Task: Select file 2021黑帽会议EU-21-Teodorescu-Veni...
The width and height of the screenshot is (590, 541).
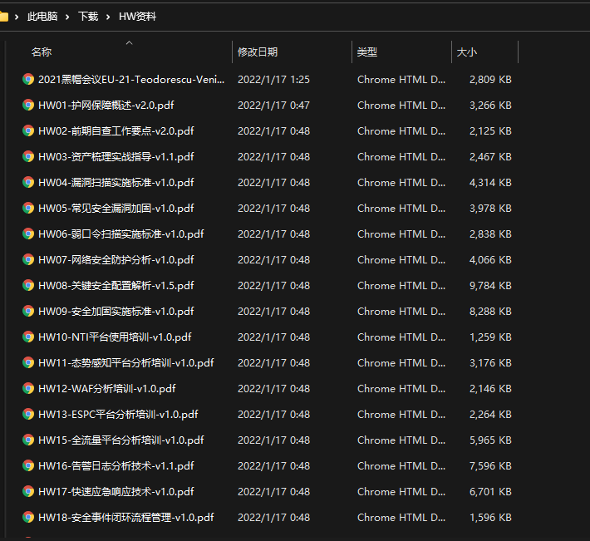Action: tap(131, 80)
